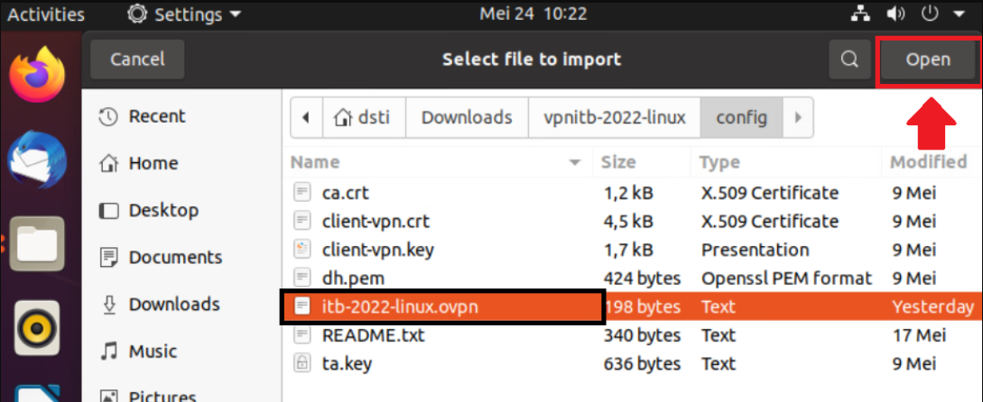The height and width of the screenshot is (402, 983).
Task: Click the ta.key file icon
Action: [302, 364]
